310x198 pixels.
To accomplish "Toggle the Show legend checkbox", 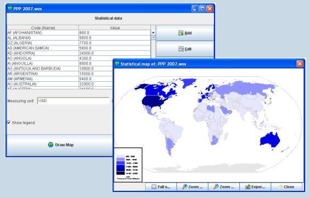I will pyautogui.click(x=9, y=123).
